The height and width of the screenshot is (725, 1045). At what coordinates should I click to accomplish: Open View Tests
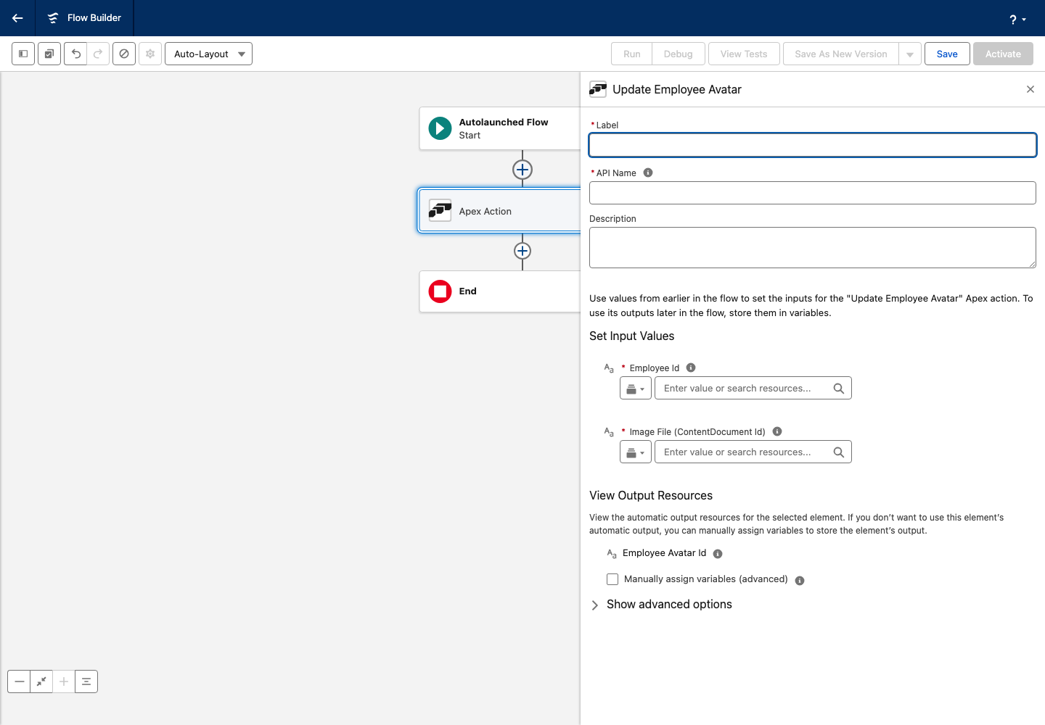[x=744, y=54]
